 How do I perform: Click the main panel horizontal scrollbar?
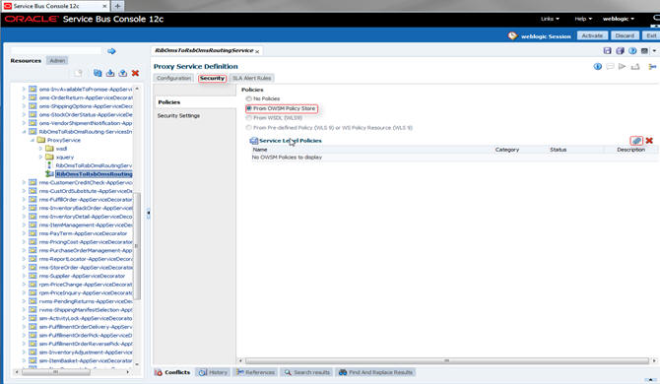(x=447, y=360)
